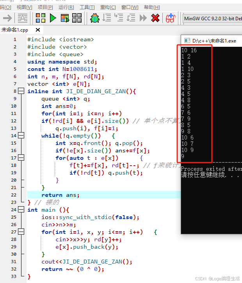Click the 'const int N=1008611;' line
Screen dimensions: 242x283
pyautogui.click(x=62, y=69)
